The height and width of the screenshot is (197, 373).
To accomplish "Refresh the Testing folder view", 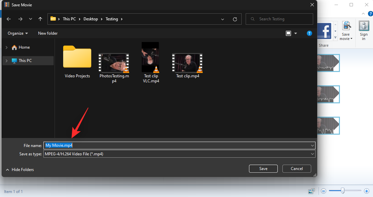I will [235, 19].
